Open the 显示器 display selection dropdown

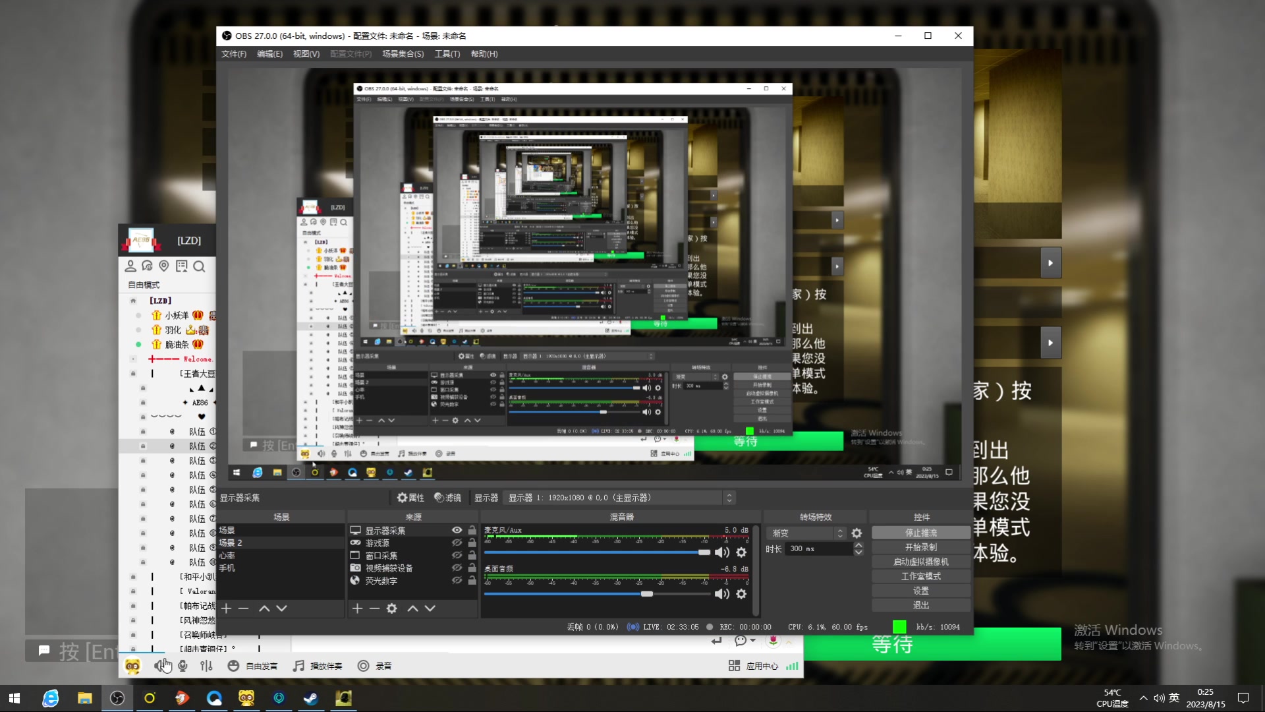tap(619, 498)
